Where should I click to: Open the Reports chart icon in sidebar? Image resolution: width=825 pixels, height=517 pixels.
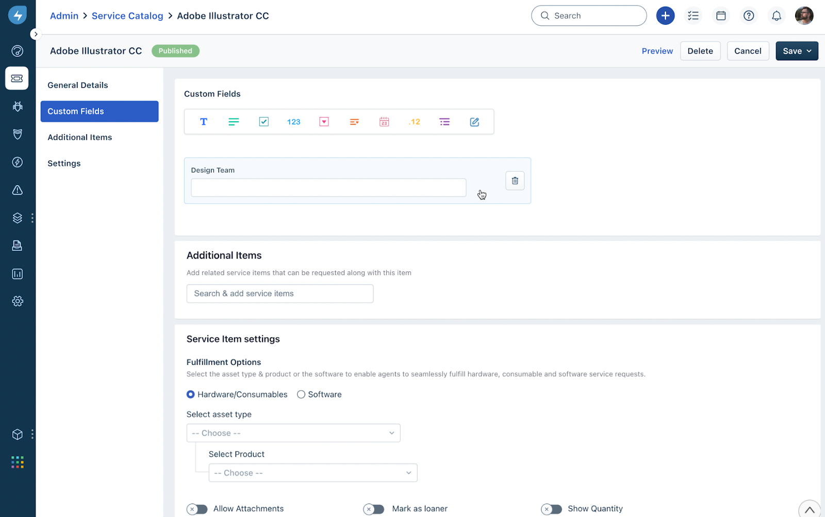click(17, 273)
